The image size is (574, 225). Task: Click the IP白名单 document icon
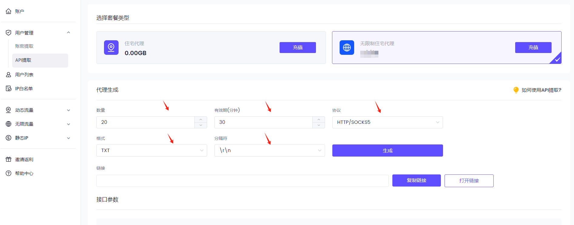8,88
